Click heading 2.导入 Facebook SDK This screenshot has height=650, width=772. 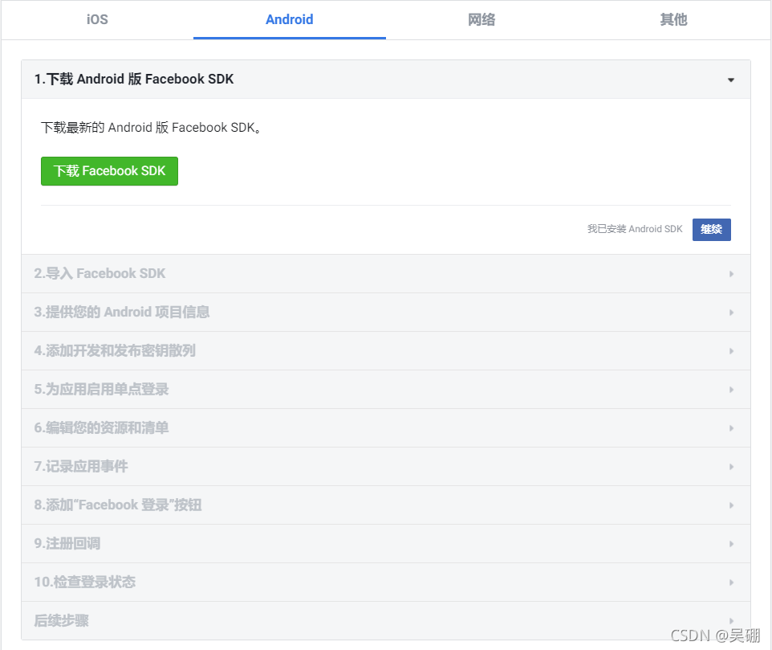100,273
